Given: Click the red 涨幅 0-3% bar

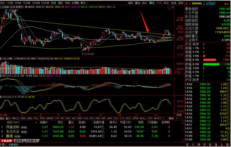Looking at the screenshot, I should point(216,60).
